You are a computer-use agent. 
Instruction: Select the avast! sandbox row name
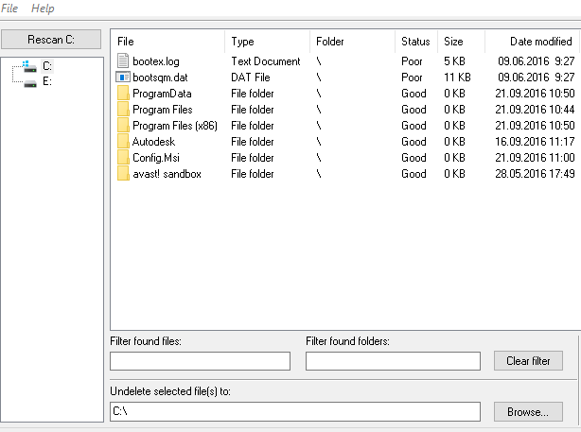(167, 174)
